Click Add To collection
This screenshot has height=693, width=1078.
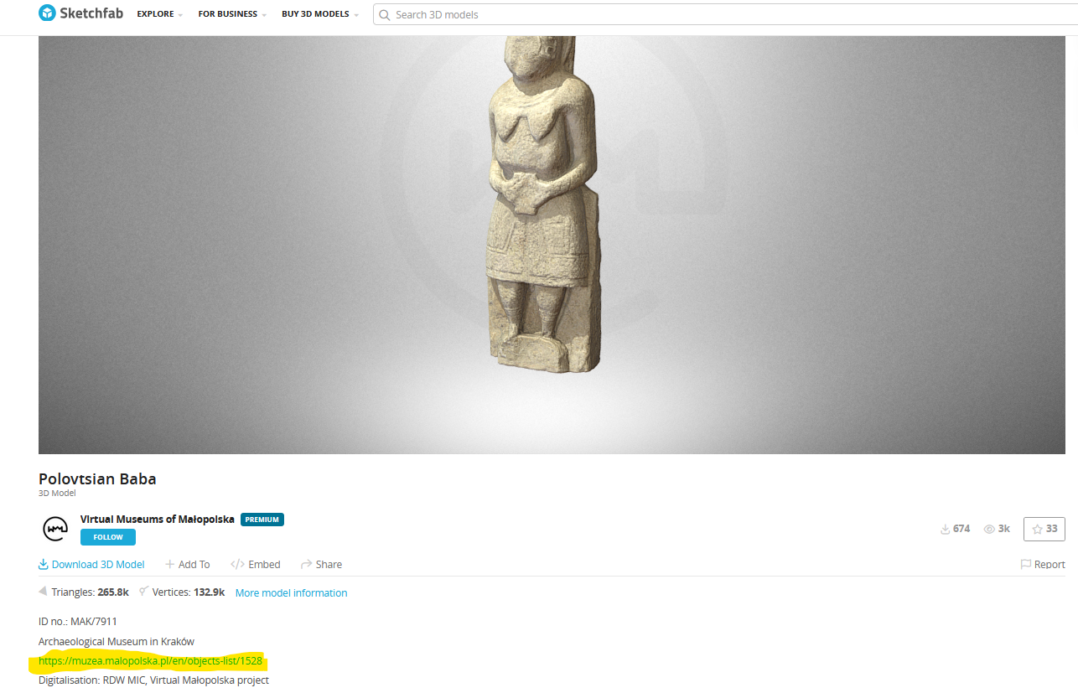(x=188, y=565)
